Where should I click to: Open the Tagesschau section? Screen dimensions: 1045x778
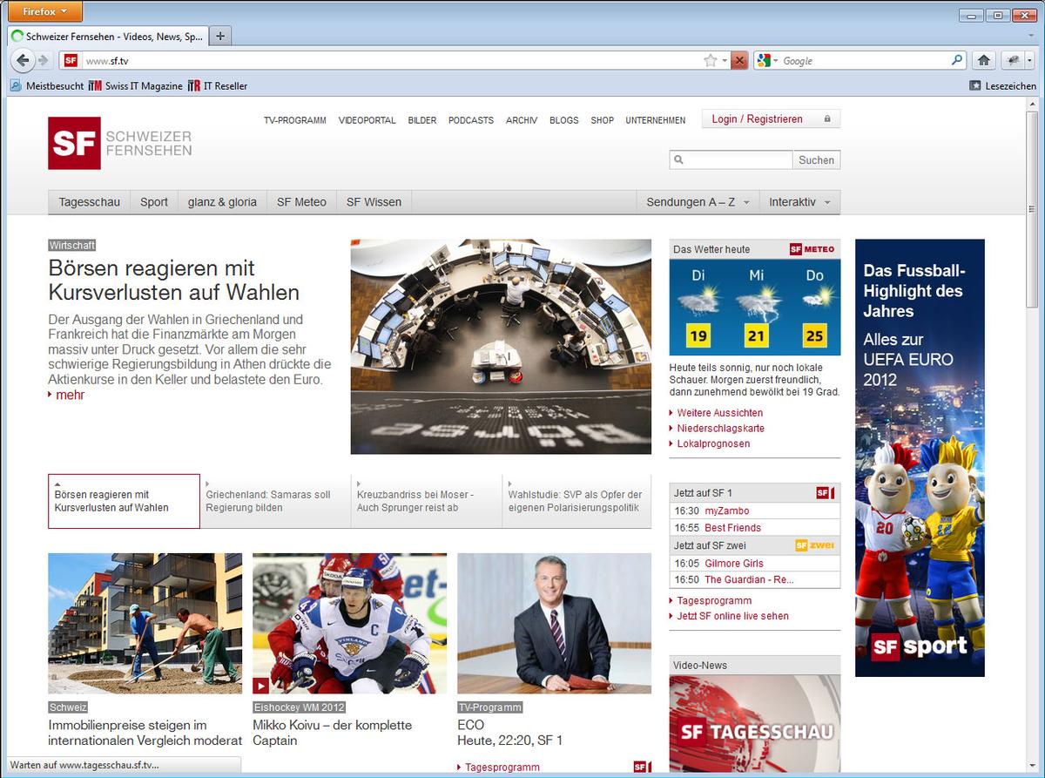90,202
